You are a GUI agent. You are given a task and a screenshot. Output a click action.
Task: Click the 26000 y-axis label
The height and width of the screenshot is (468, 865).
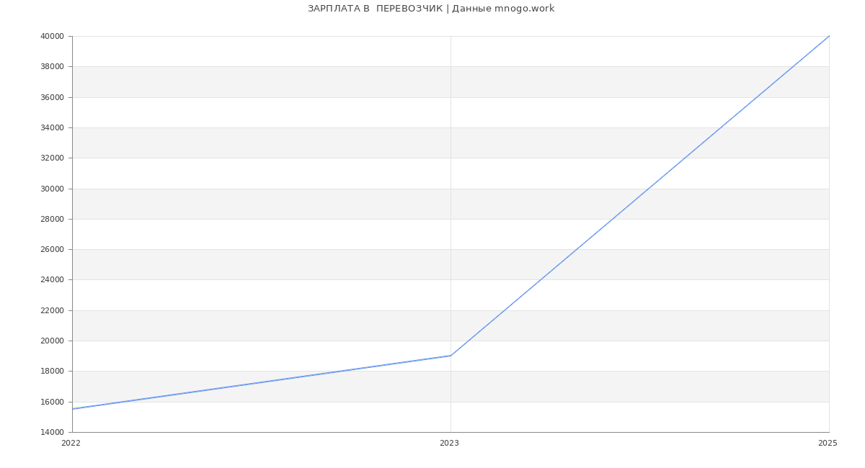[x=52, y=249]
